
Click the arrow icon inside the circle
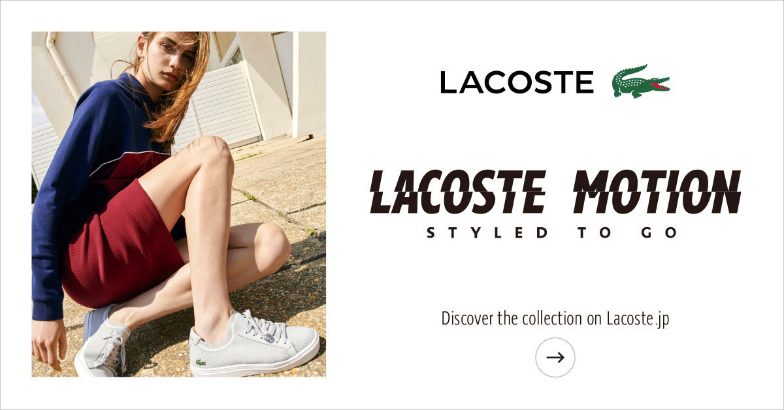pos(555,357)
